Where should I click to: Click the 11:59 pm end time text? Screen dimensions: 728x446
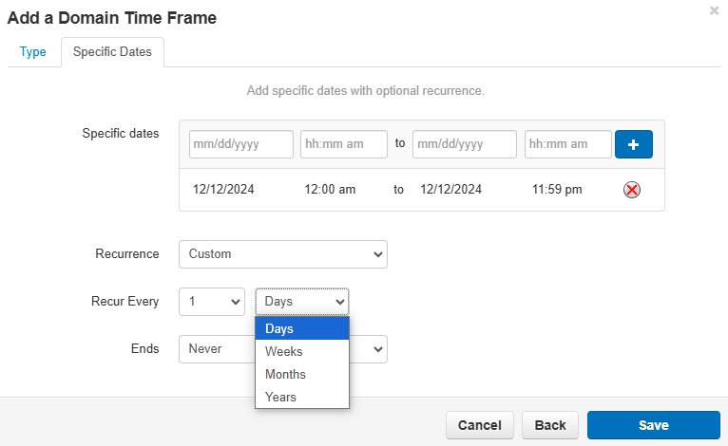(x=557, y=190)
